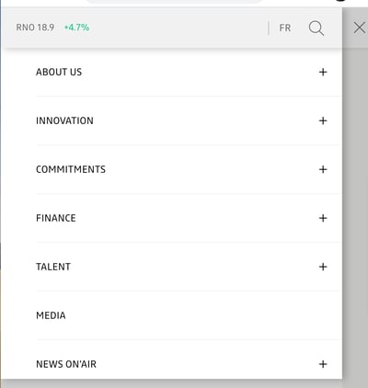Open the Media menu link
Image resolution: width=368 pixels, height=388 pixels.
tap(51, 315)
